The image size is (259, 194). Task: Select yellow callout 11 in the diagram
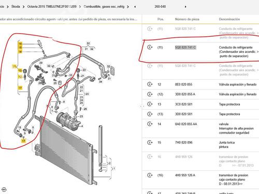14,66
